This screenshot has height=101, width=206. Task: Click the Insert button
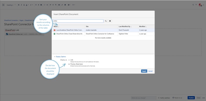click(144, 71)
